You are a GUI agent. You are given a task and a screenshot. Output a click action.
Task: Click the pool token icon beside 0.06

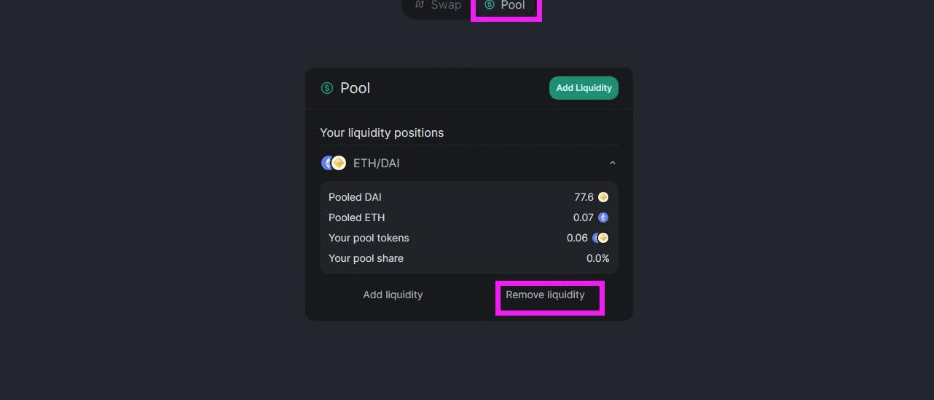(600, 238)
